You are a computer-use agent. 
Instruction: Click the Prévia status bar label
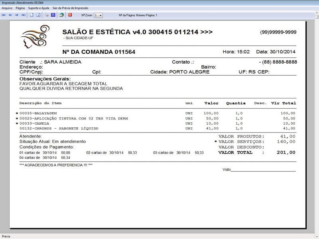[6, 236]
